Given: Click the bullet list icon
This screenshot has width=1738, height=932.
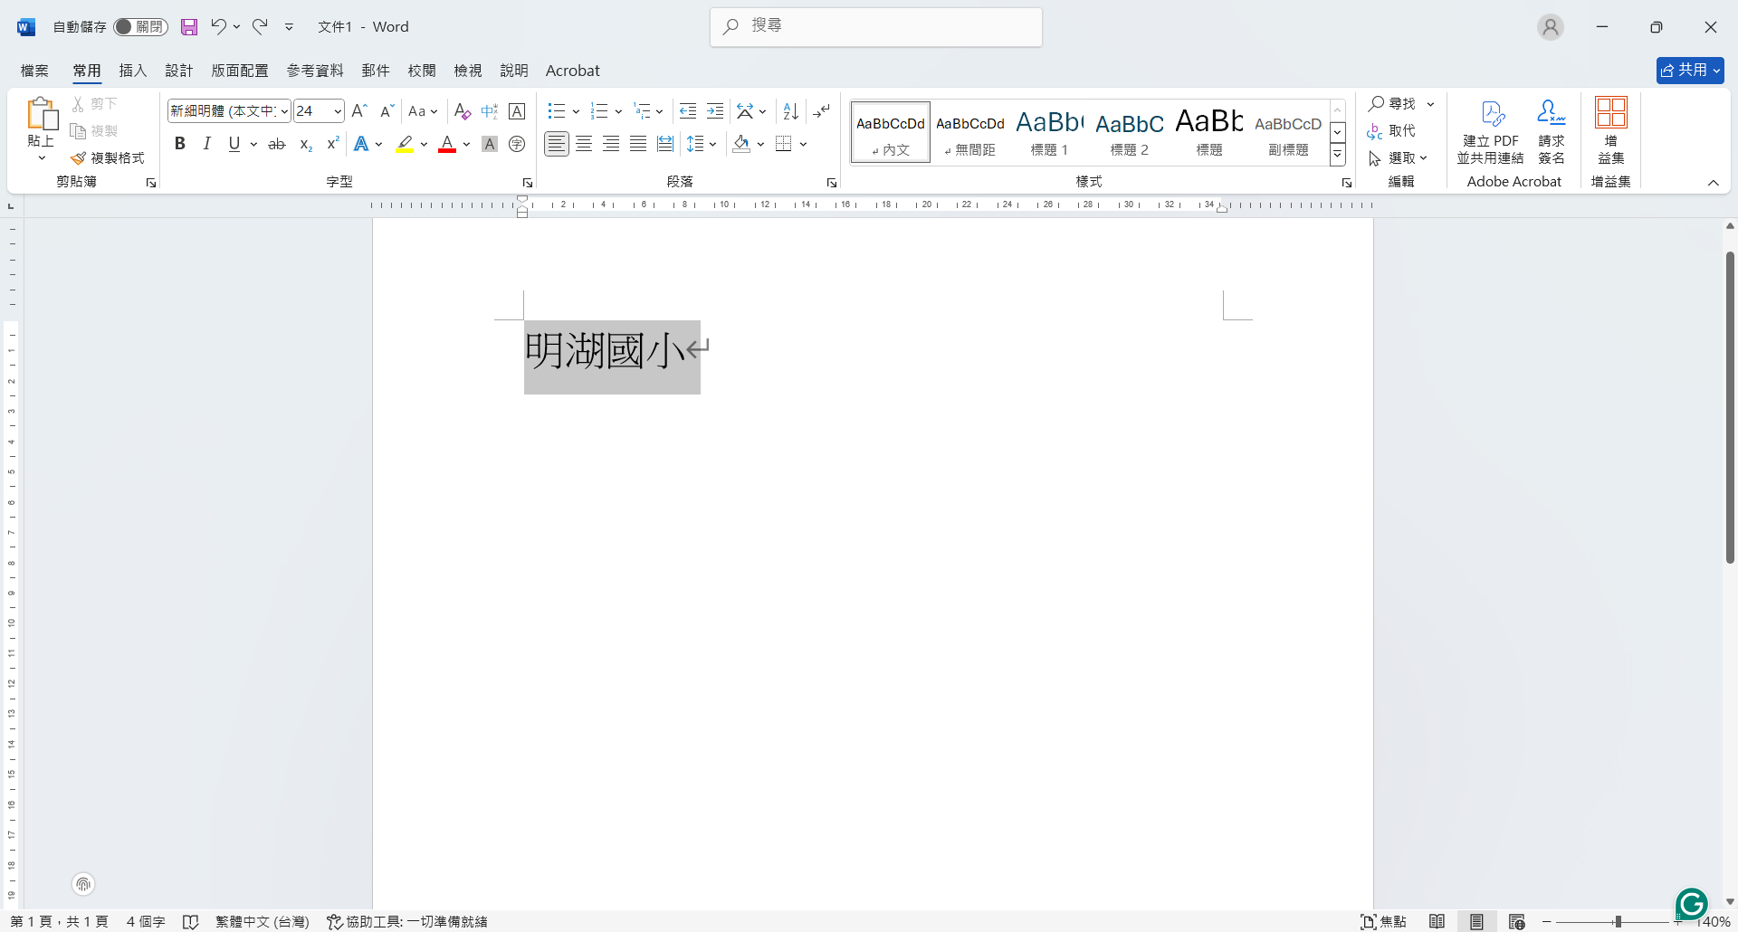Looking at the screenshot, I should point(556,111).
